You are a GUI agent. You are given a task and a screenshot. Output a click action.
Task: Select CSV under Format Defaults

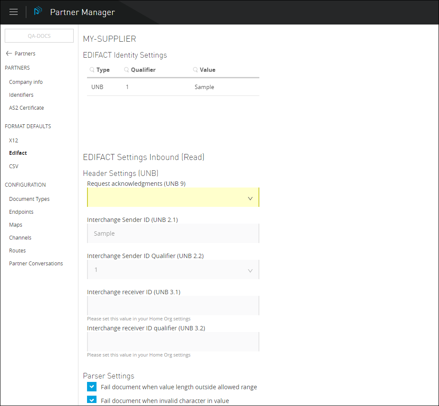pos(14,166)
